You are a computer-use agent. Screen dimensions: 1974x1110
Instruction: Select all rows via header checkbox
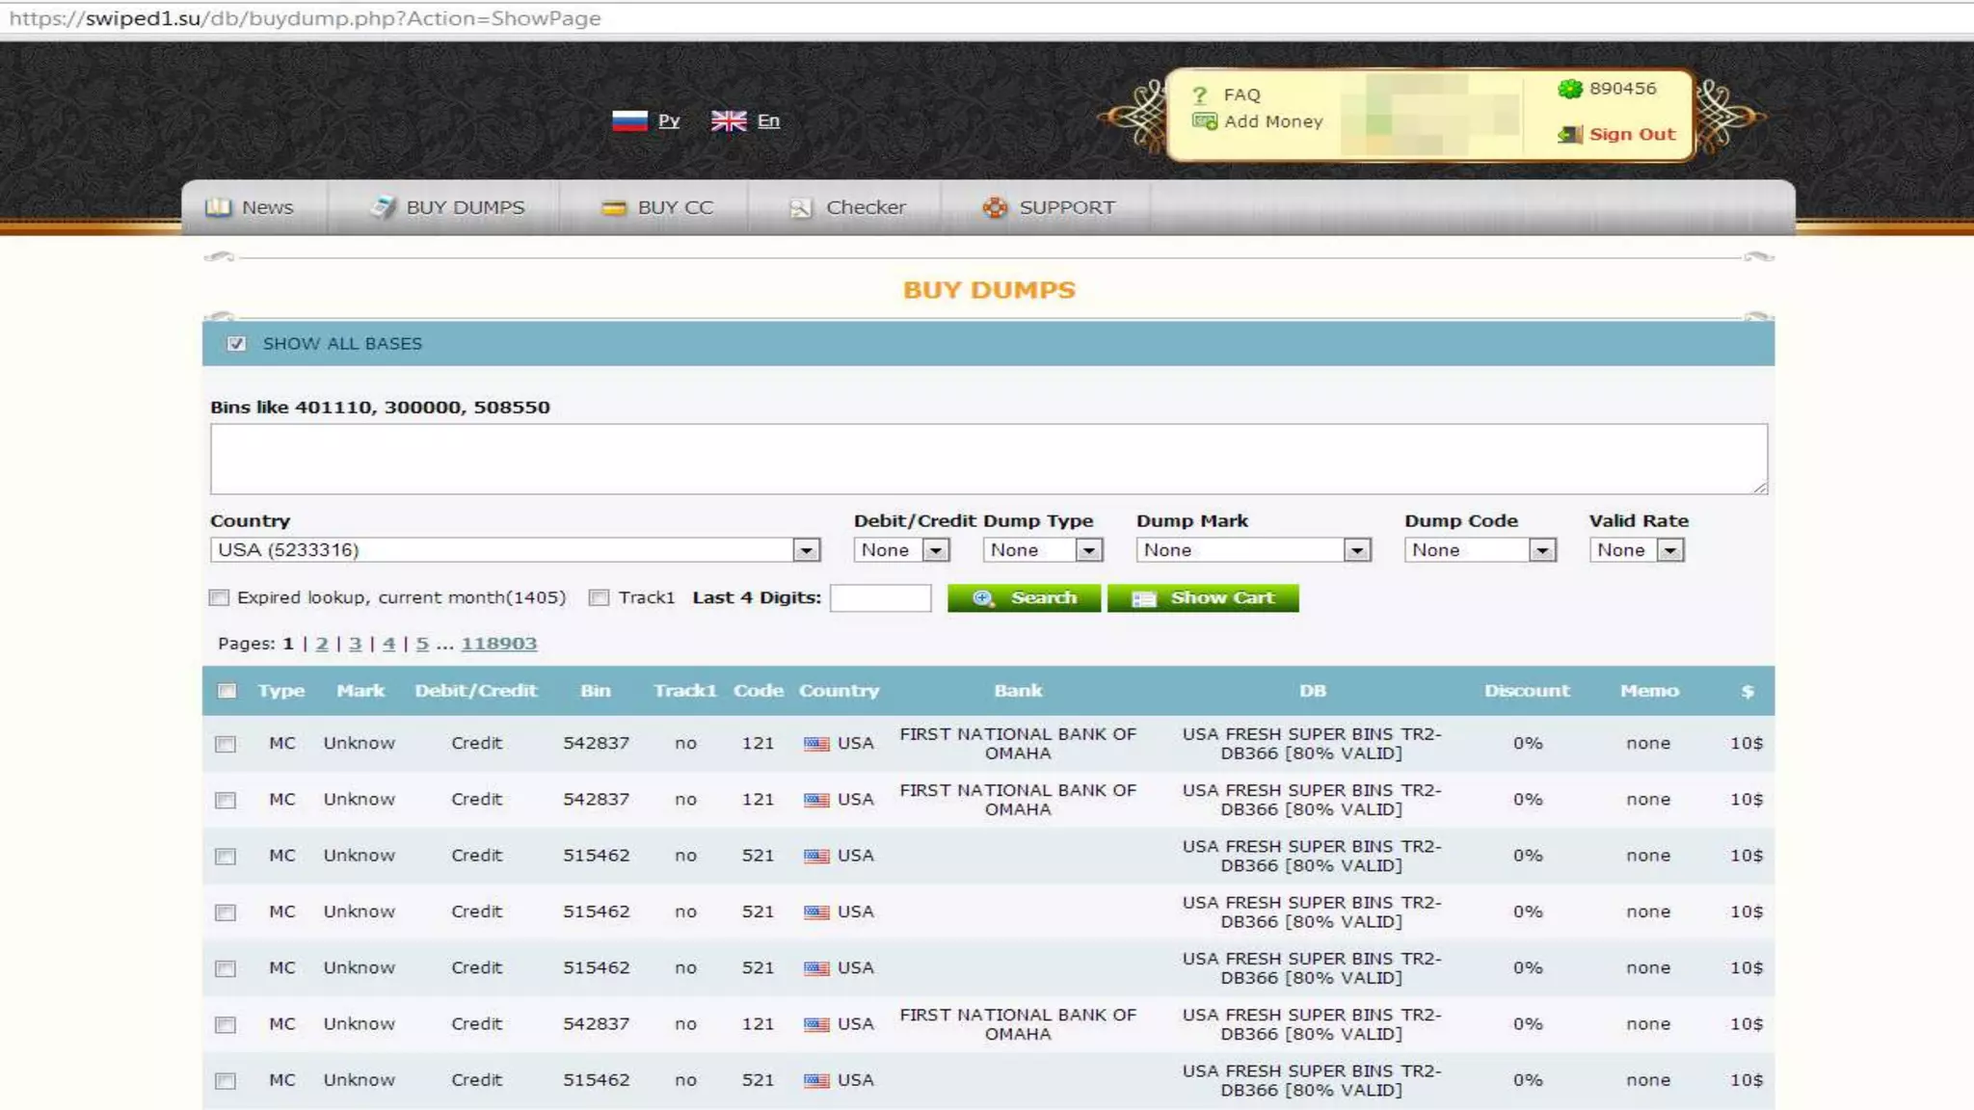227,691
